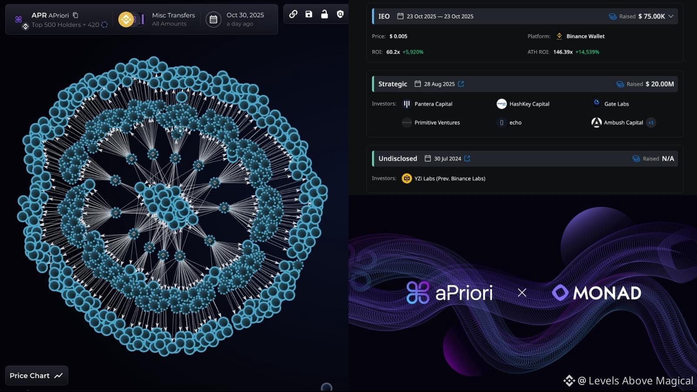Click the shield icon in the toolbar
Screen dimensions: 697x392
tap(340, 14)
